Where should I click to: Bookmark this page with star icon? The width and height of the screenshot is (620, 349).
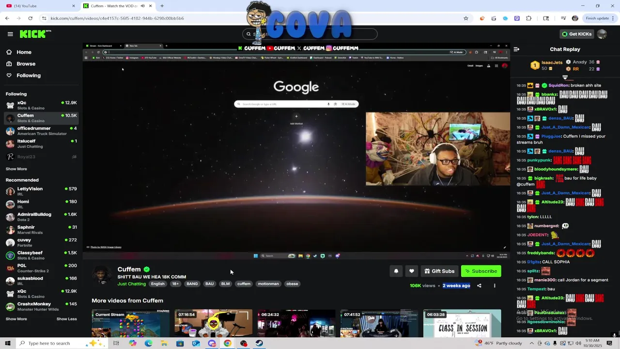click(x=466, y=18)
